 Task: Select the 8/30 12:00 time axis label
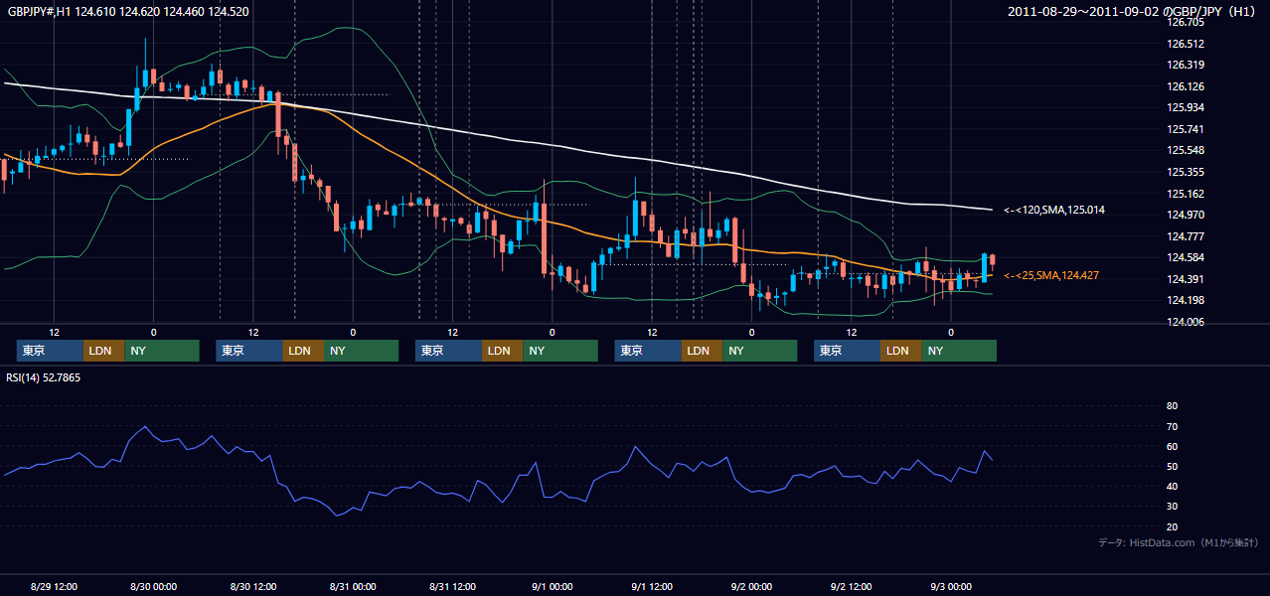[x=252, y=586]
